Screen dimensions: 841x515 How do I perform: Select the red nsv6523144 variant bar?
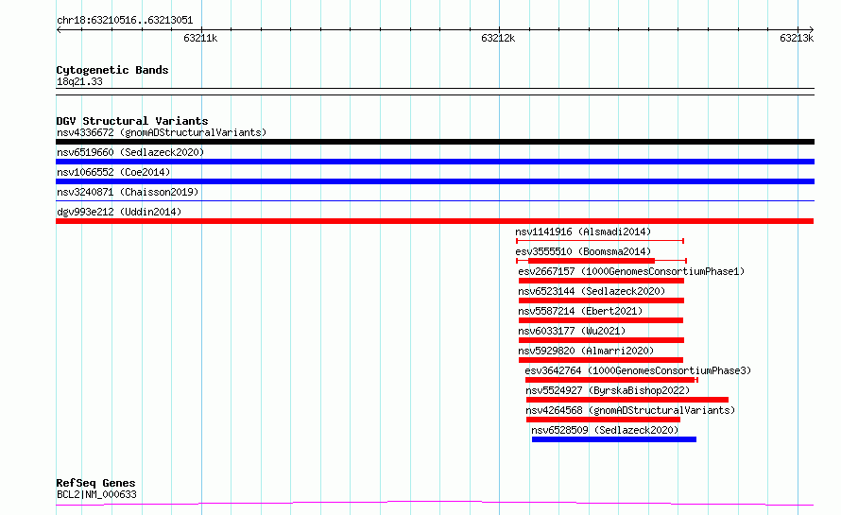tap(601, 300)
